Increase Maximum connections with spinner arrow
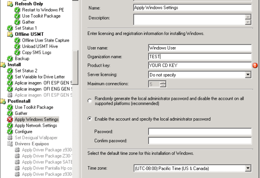The width and height of the screenshot is (260, 178). tap(163, 82)
